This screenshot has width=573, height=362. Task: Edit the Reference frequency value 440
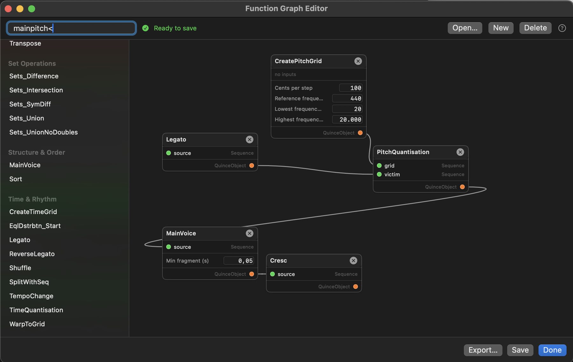[x=347, y=98]
